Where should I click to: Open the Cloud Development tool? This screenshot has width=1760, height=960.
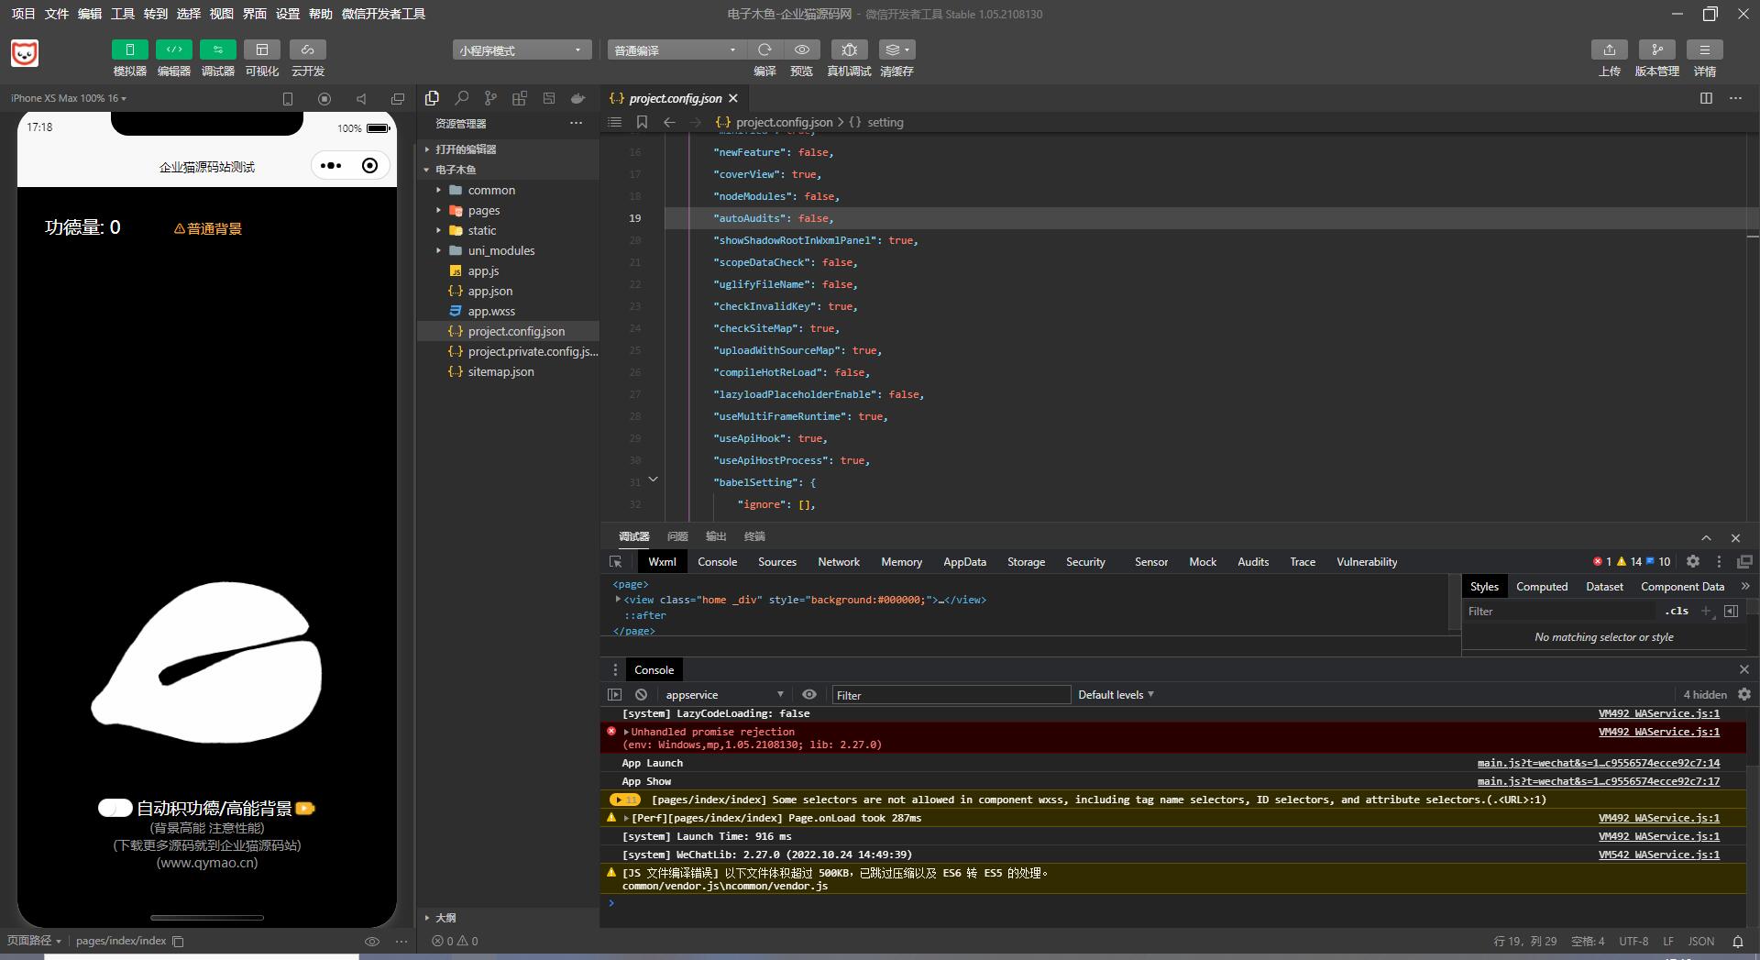307,50
